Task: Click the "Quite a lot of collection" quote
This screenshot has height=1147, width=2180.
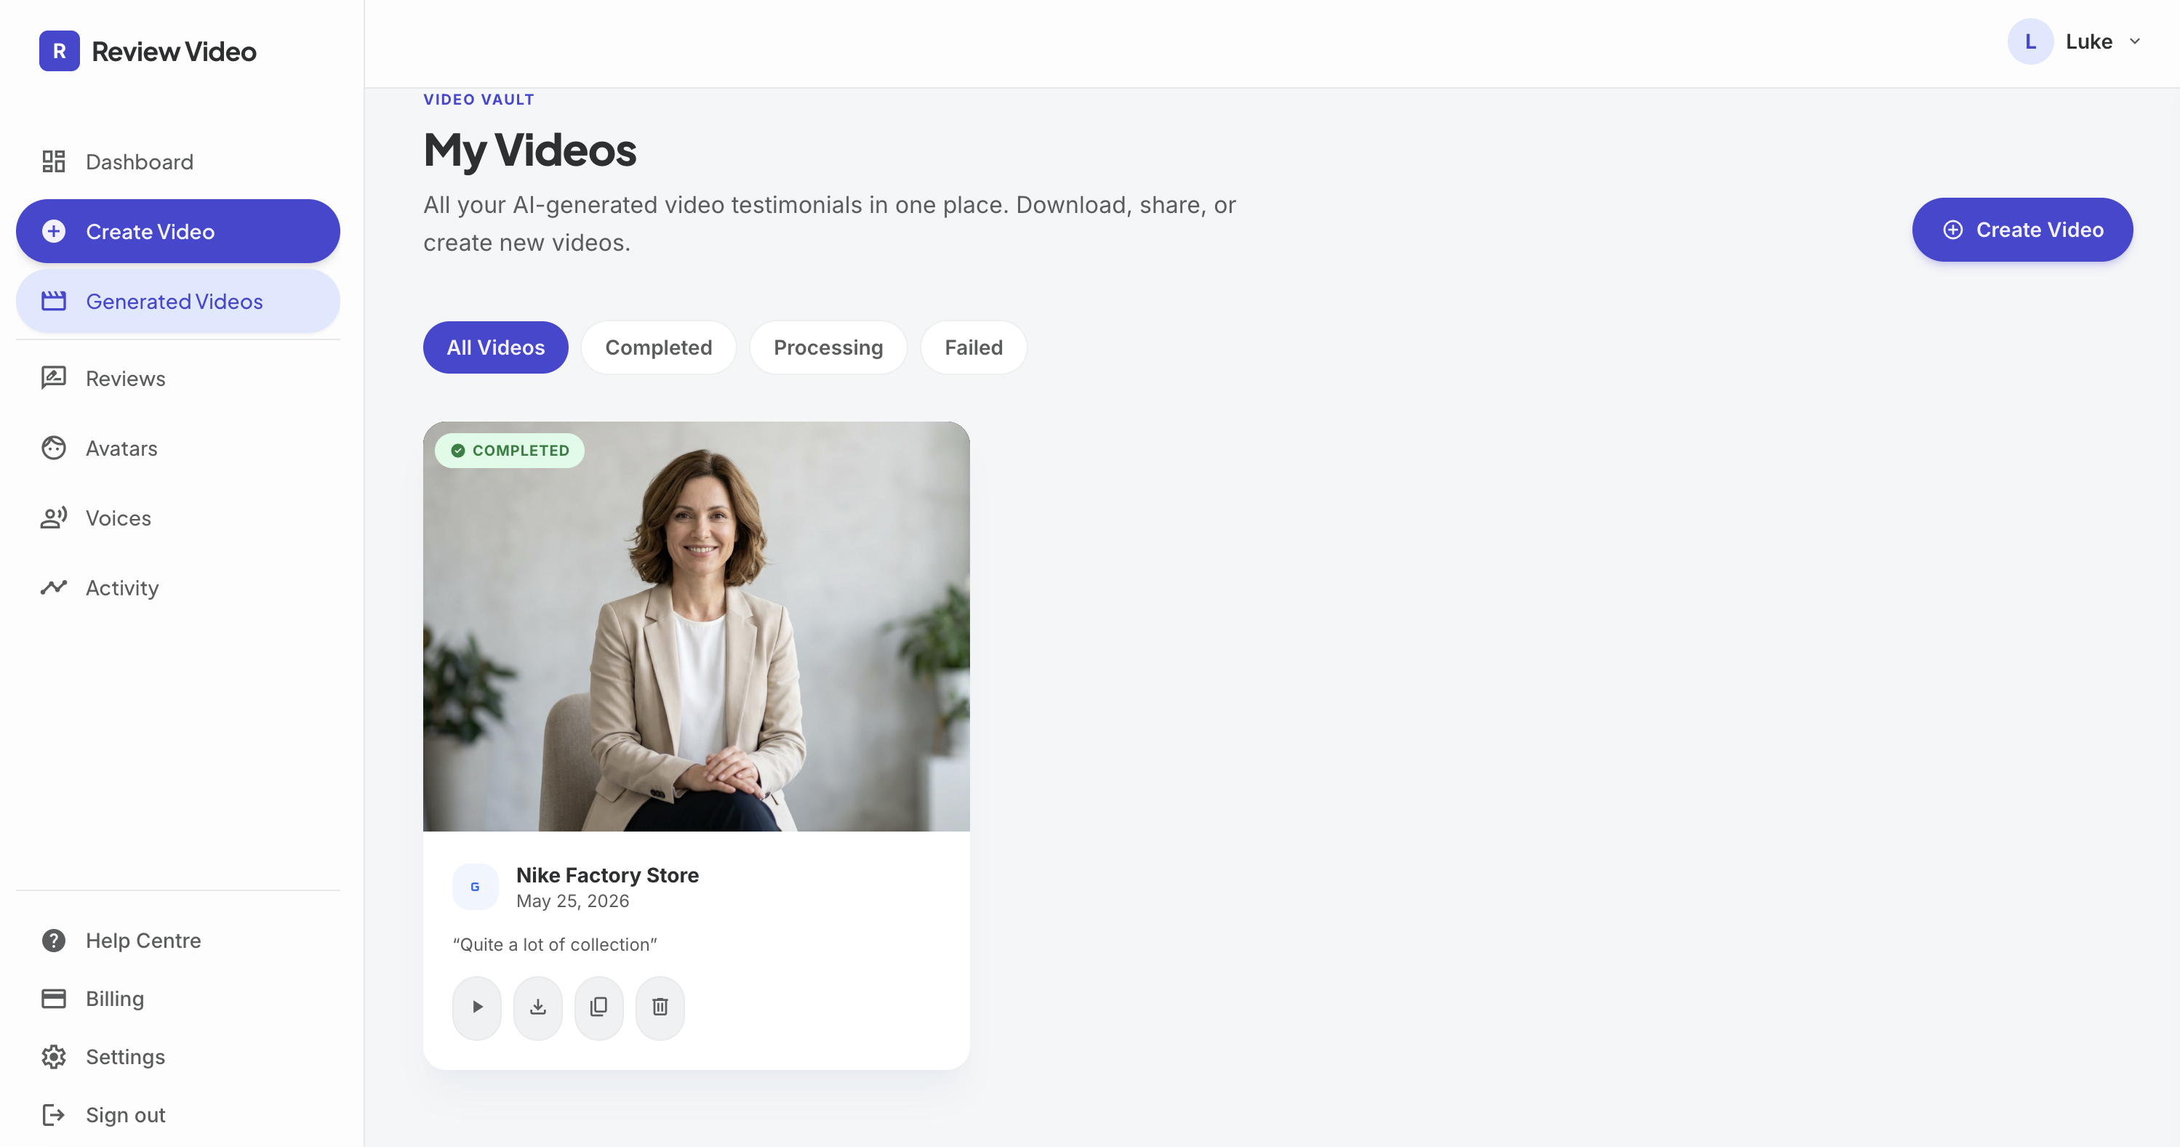Action: point(555,945)
